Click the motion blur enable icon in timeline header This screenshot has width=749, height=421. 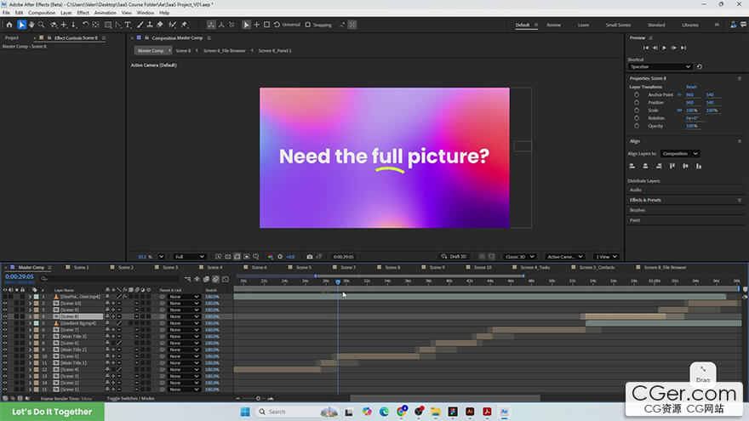tap(216, 279)
